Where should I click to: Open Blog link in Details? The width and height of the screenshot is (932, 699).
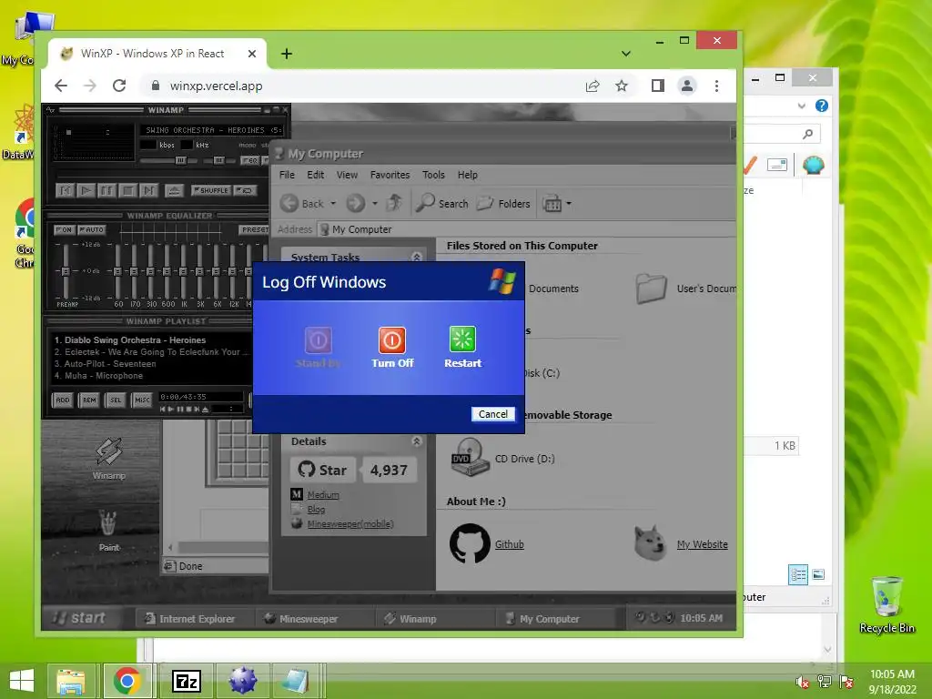pyautogui.click(x=316, y=510)
